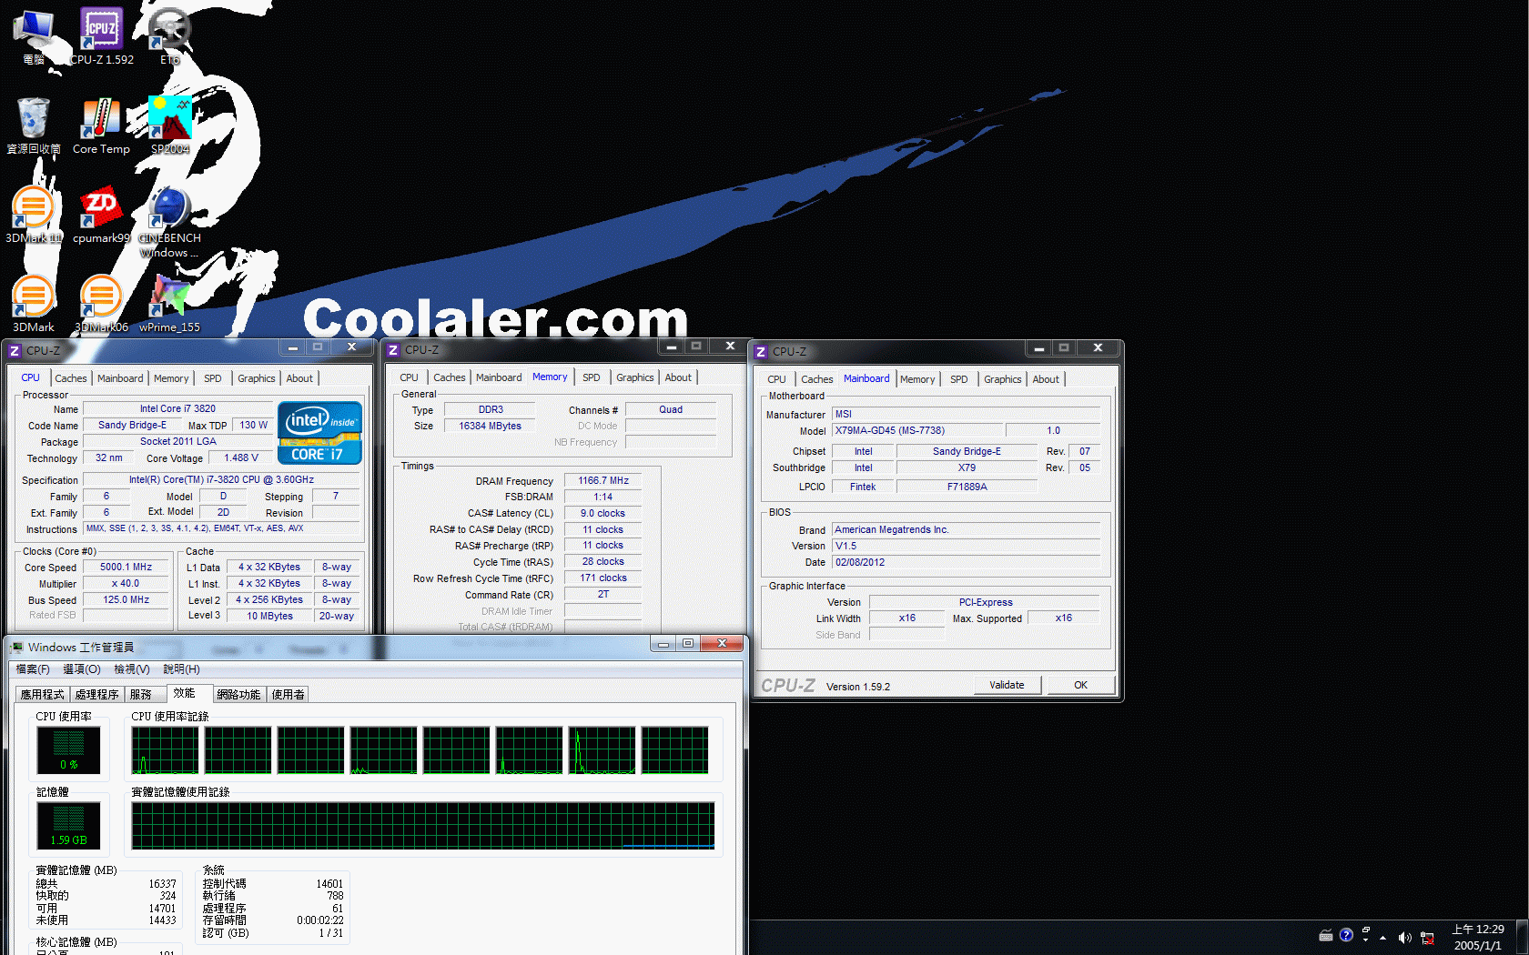Select SPD tab in middle CPU-Z window
Viewport: 1529px width, 955px height.
592,377
